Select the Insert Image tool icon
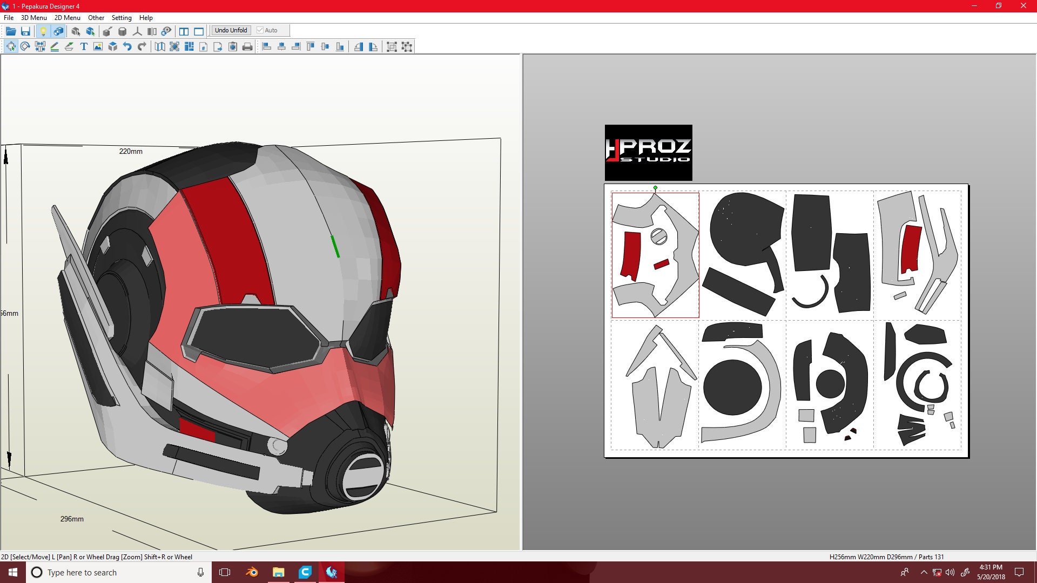1037x583 pixels. click(x=98, y=47)
